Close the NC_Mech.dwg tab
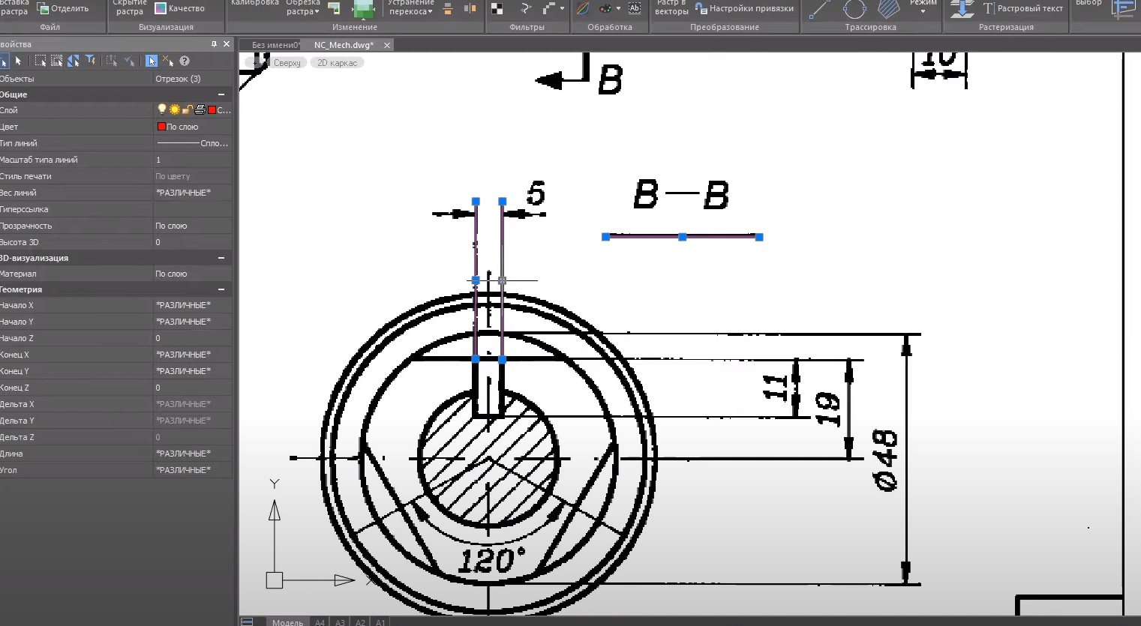Image resolution: width=1141 pixels, height=626 pixels. pos(387,45)
